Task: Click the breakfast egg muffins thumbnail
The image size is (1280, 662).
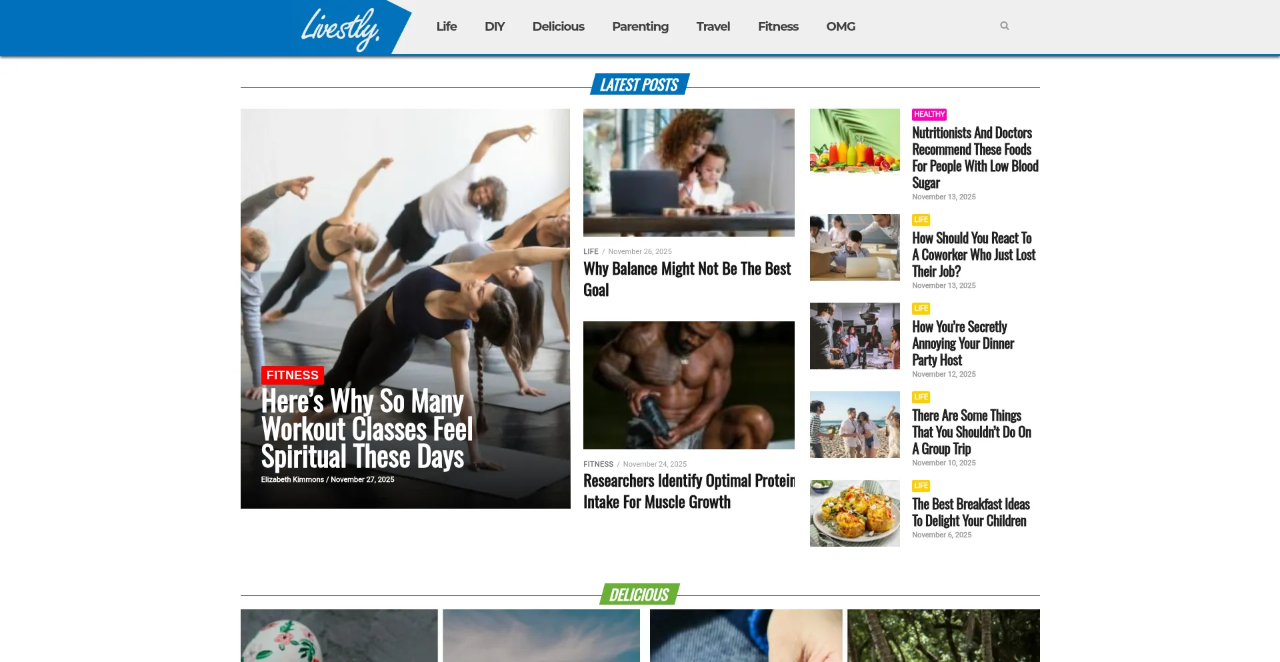Action: click(x=855, y=513)
